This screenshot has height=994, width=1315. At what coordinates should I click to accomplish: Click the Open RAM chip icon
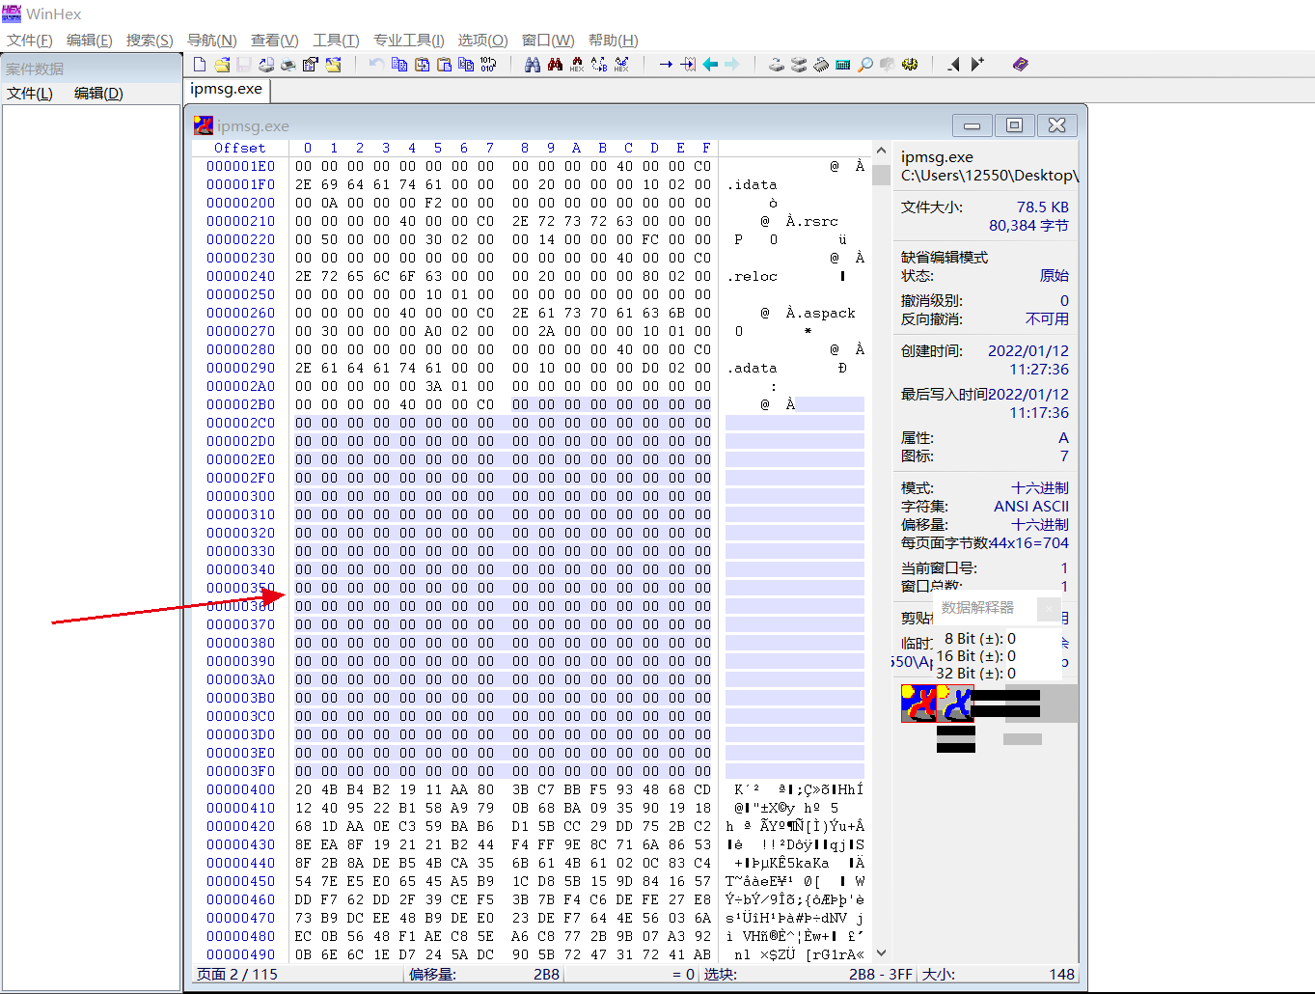821,65
